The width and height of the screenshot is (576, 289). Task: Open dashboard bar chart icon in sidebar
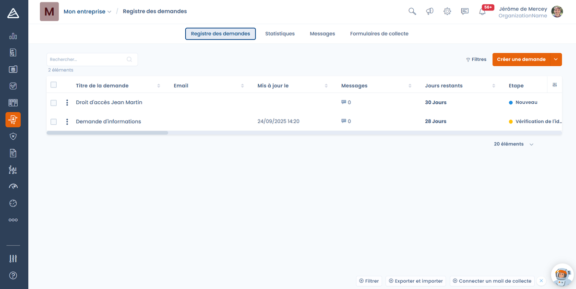[13, 36]
